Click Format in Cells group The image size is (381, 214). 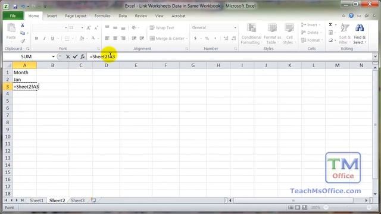coord(312,40)
